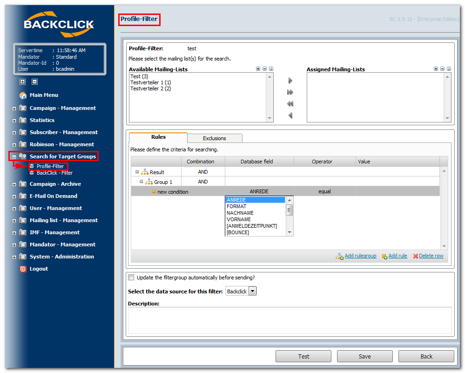Switch to the Exclusions tab
The image size is (465, 373).
215,138
